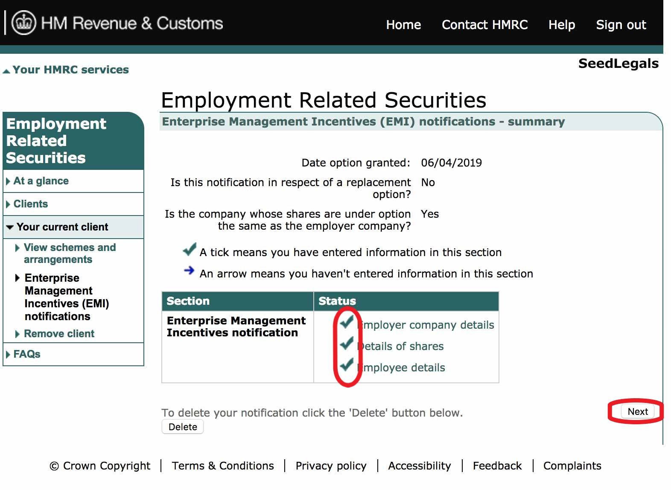The image size is (671, 490).
Task: Click the green tick legend icon
Action: (x=189, y=249)
